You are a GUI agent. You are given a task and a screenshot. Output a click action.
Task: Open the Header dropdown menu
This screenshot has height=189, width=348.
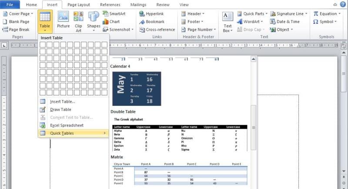(x=193, y=14)
